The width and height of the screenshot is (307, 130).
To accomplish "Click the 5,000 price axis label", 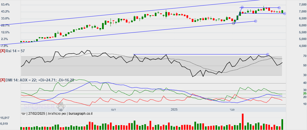I will tap(303, 39).
